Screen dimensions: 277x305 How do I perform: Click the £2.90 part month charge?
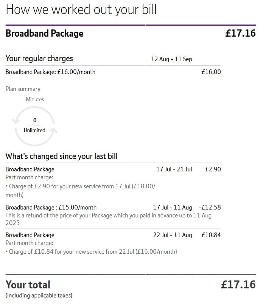point(213,169)
